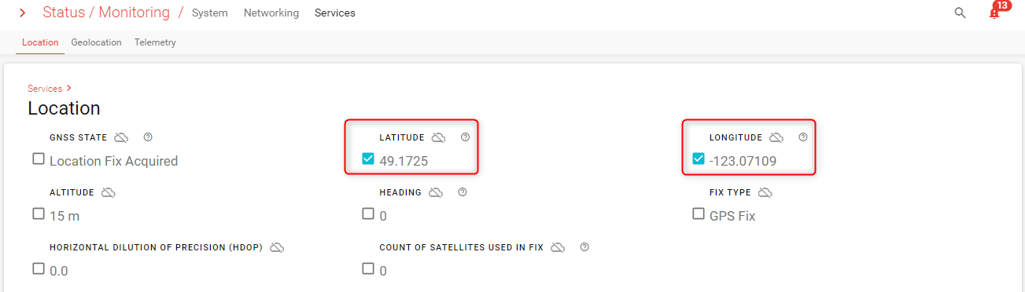Click the help icon beside GNSS State

tap(148, 137)
